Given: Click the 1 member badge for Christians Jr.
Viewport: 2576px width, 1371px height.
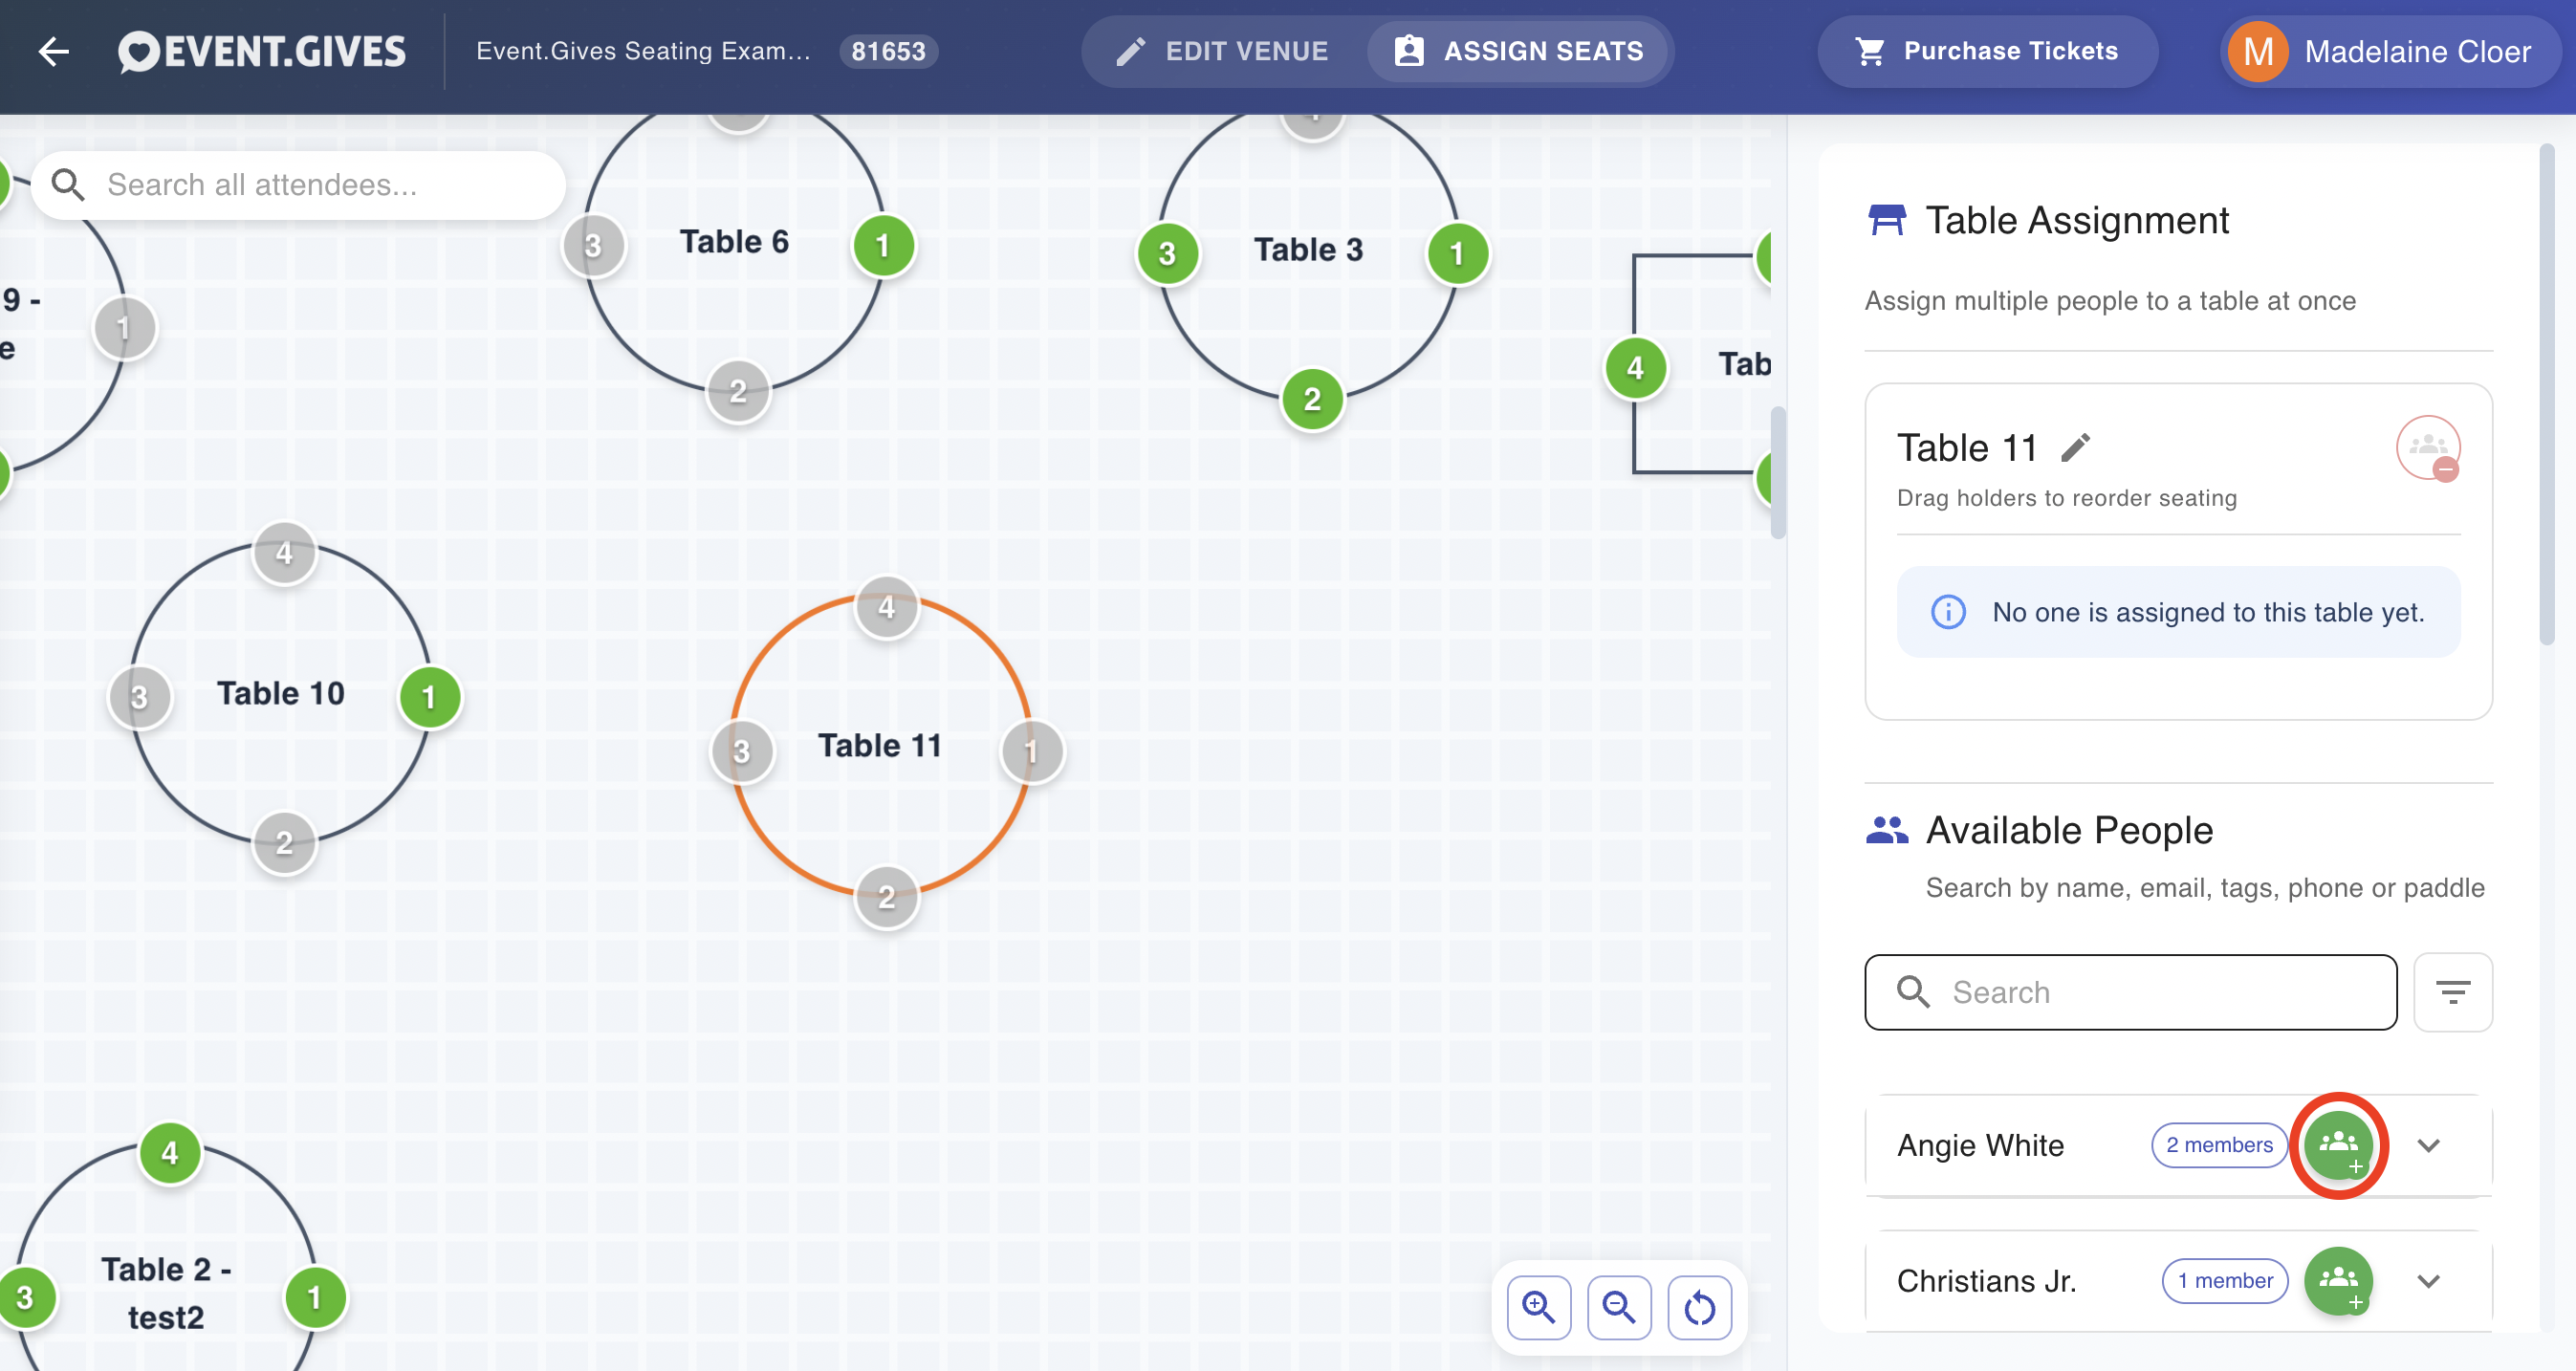Looking at the screenshot, I should coord(2224,1281).
